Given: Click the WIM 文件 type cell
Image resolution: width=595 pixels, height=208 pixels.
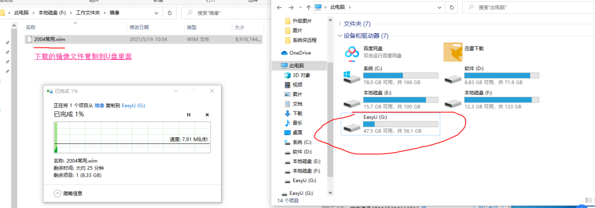Looking at the screenshot, I should [x=198, y=39].
